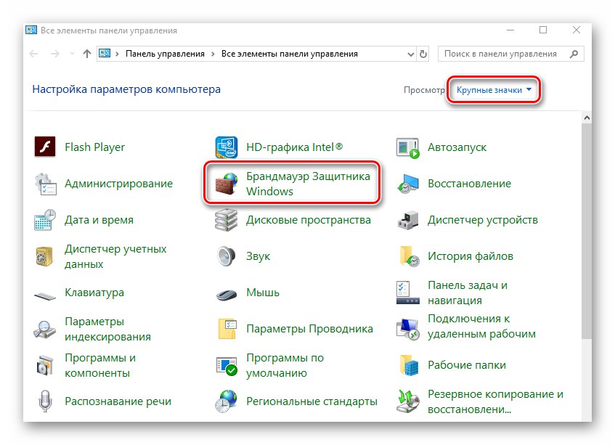The width and height of the screenshot is (615, 445).
Task: Open the Программы по умолчанию icon
Action: [227, 366]
